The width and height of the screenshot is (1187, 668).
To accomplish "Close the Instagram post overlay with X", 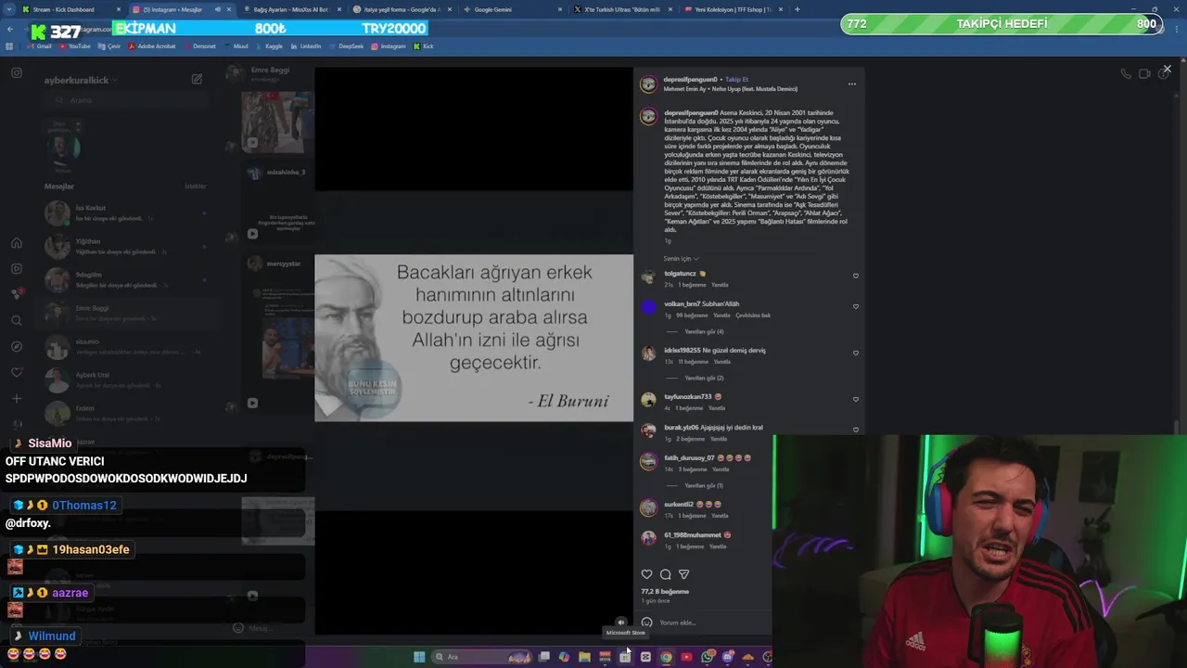I will pos(1167,69).
